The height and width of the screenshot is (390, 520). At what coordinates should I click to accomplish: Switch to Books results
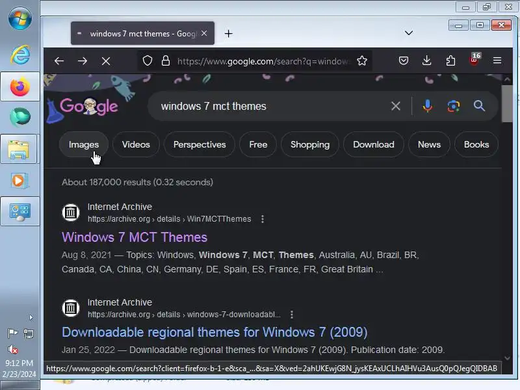476,144
